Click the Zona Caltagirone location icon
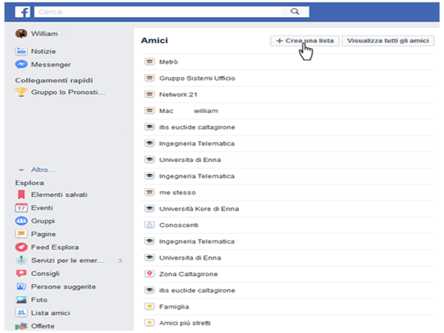The height and width of the screenshot is (333, 444). pyautogui.click(x=149, y=274)
